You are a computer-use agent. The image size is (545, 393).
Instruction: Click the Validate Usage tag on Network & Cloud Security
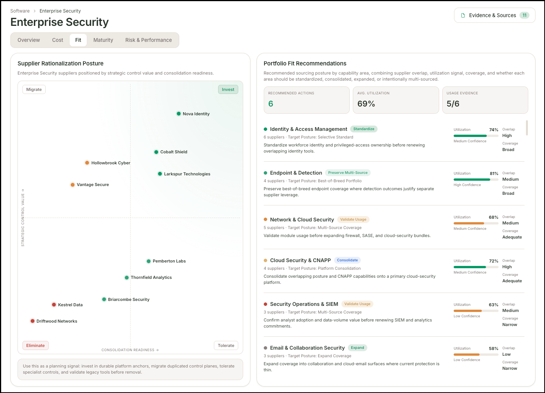[x=353, y=220]
